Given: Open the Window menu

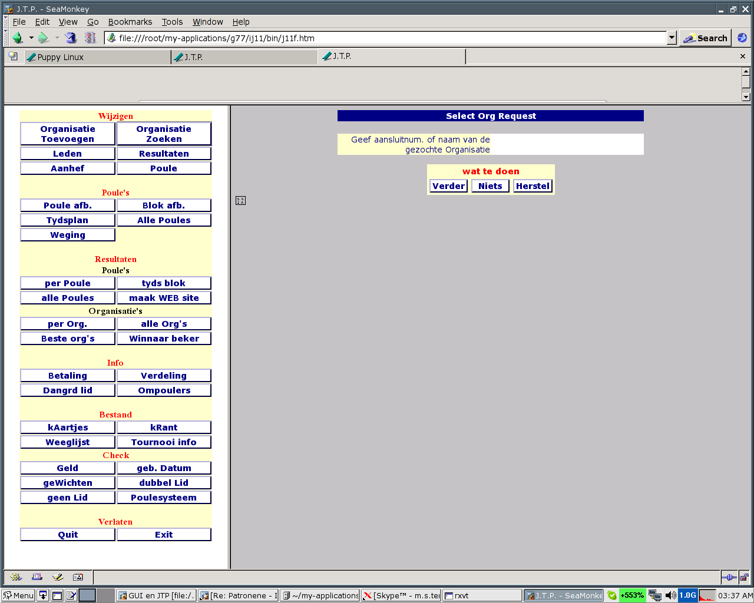Looking at the screenshot, I should click(x=208, y=22).
